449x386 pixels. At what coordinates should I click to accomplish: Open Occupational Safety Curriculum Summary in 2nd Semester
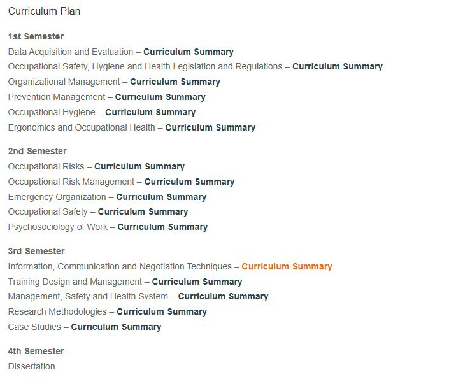click(143, 211)
